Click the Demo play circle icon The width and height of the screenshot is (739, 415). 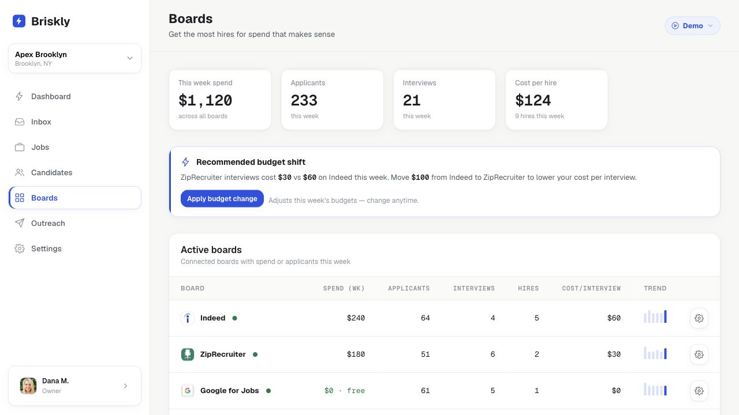675,26
